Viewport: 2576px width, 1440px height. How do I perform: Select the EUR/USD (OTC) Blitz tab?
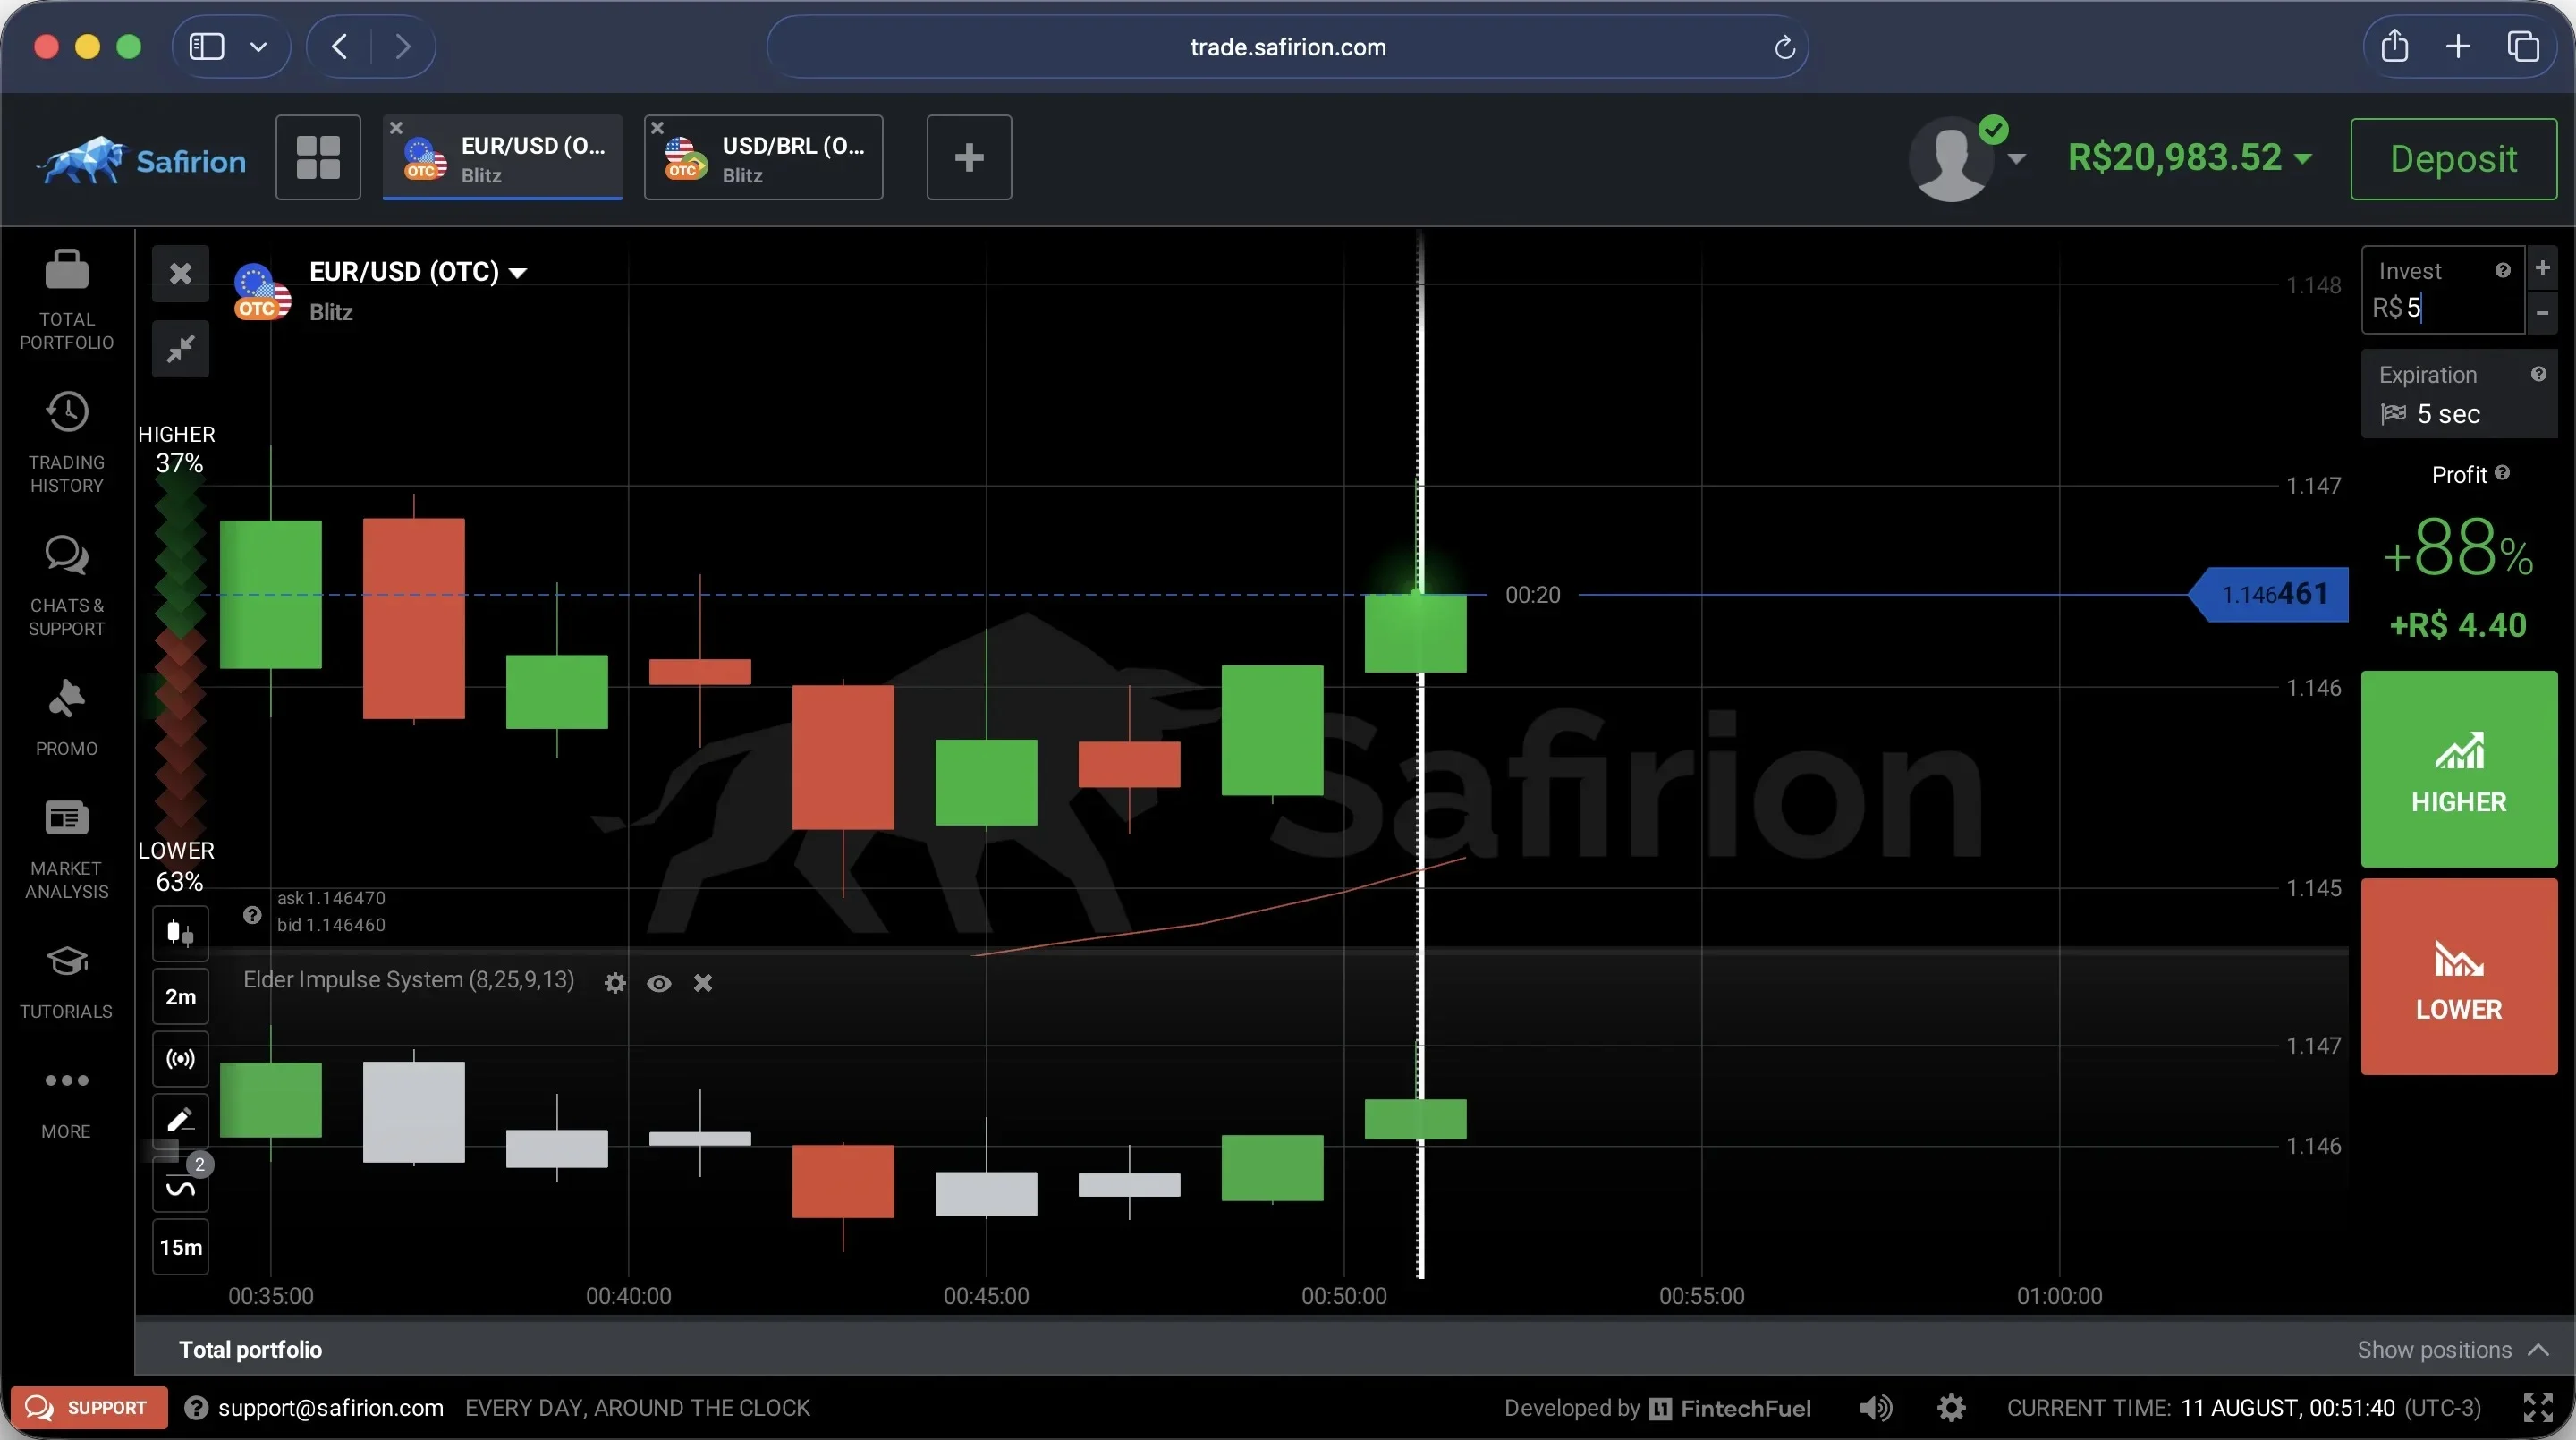pos(503,158)
